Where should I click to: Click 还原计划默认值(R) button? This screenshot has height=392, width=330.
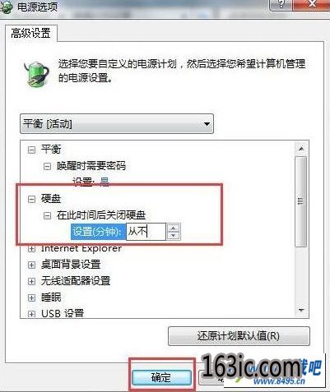[x=239, y=336]
